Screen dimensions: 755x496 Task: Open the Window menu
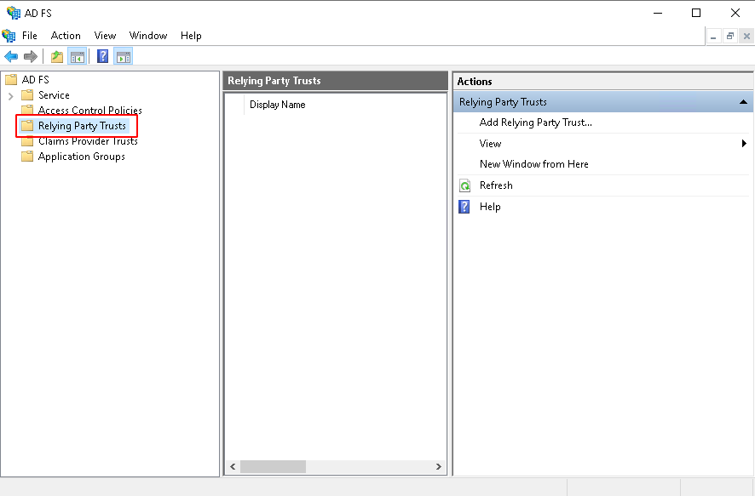pos(148,36)
